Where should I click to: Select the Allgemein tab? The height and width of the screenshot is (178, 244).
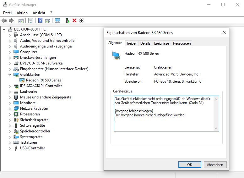point(115,43)
